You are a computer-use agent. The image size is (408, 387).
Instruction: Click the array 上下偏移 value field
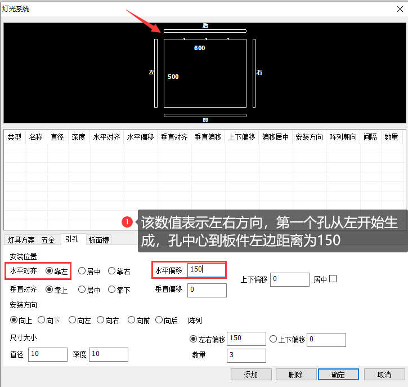(326, 340)
